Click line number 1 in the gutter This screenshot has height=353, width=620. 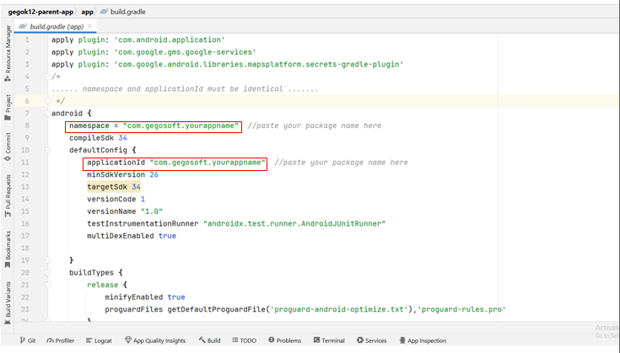click(x=27, y=40)
